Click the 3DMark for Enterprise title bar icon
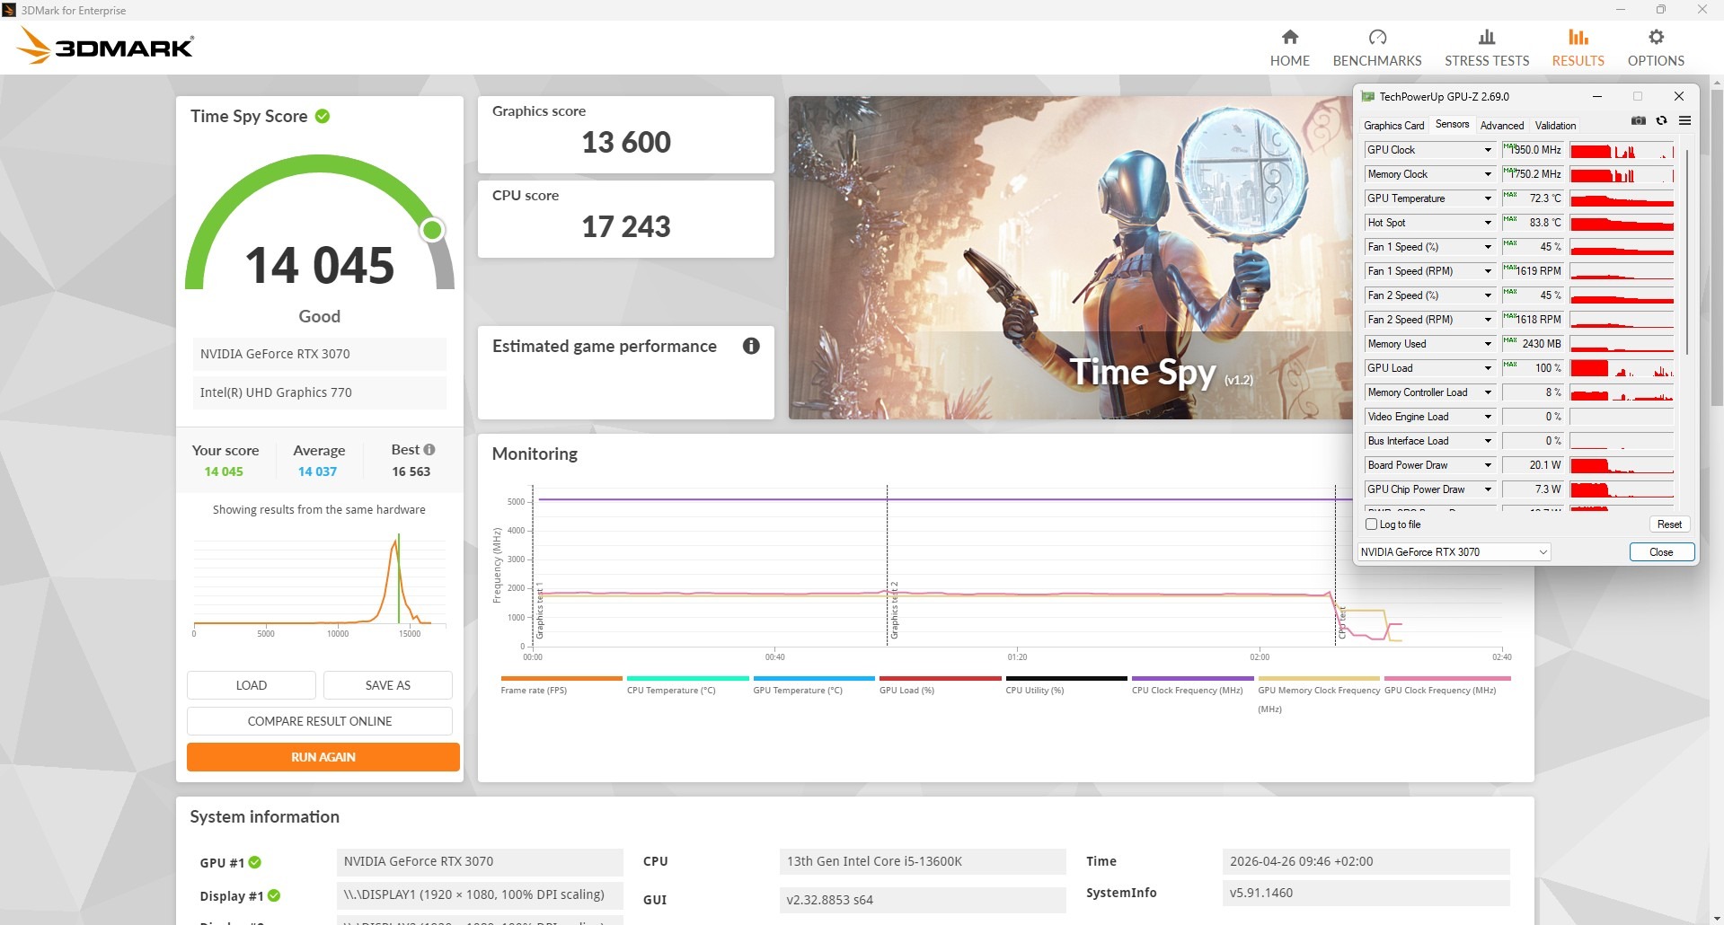1724x925 pixels. point(9,10)
